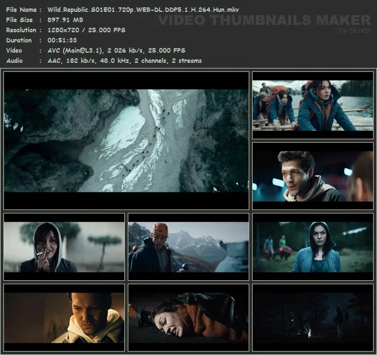This screenshot has width=377, height=355.
Task: Click the thumbnail of climber with orange helmet
Action: point(189,247)
